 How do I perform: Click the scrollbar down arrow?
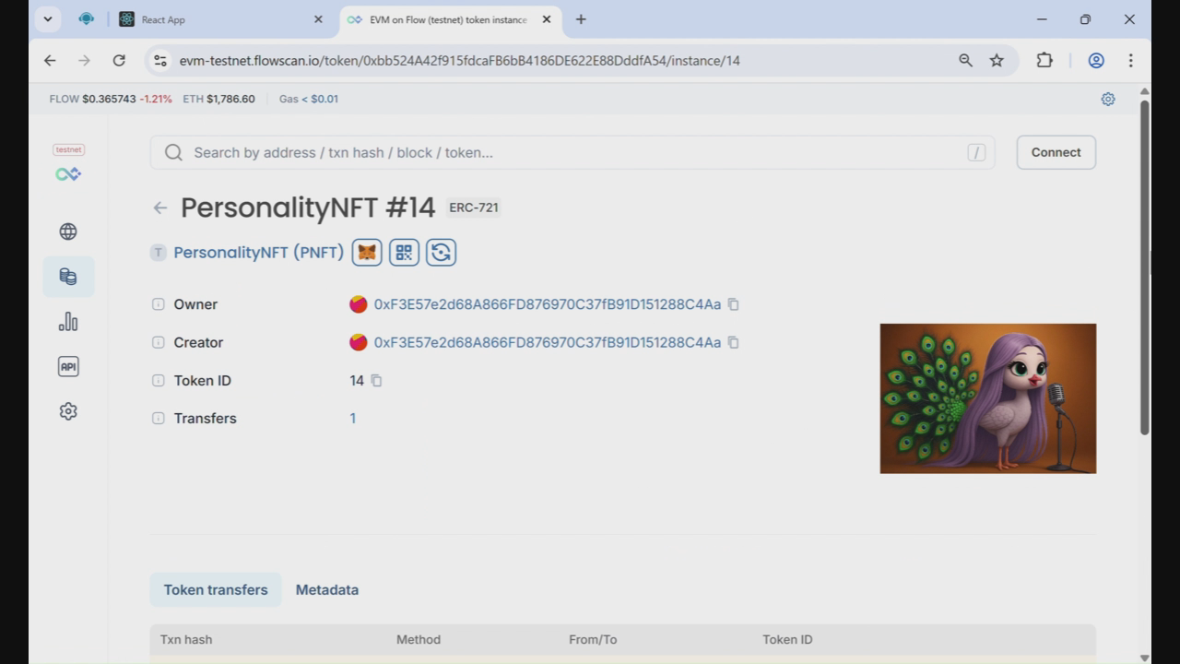point(1145,658)
